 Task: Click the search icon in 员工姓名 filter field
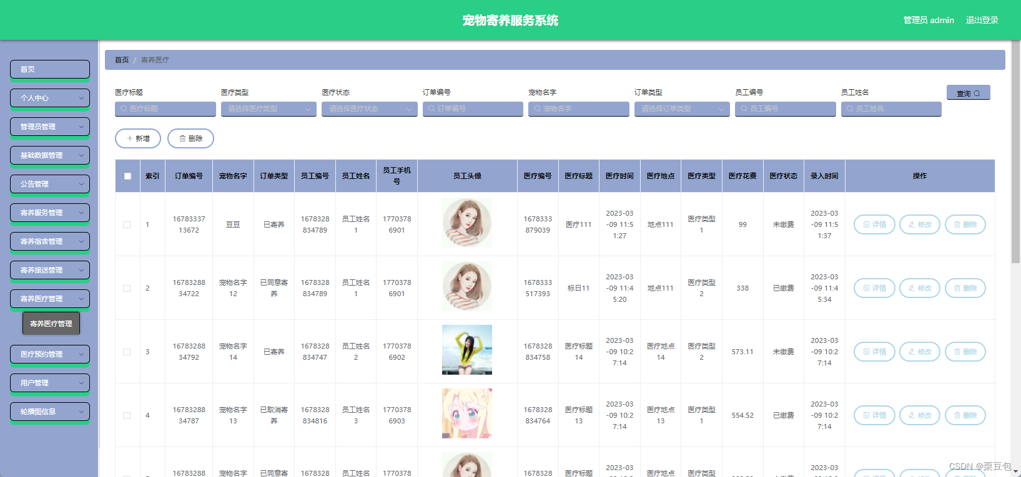(x=849, y=108)
